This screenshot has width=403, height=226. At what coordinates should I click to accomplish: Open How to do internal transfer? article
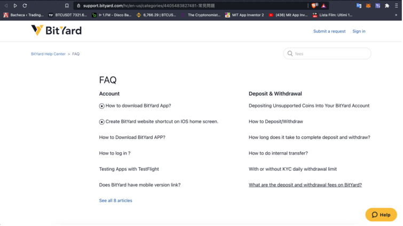tap(278, 153)
